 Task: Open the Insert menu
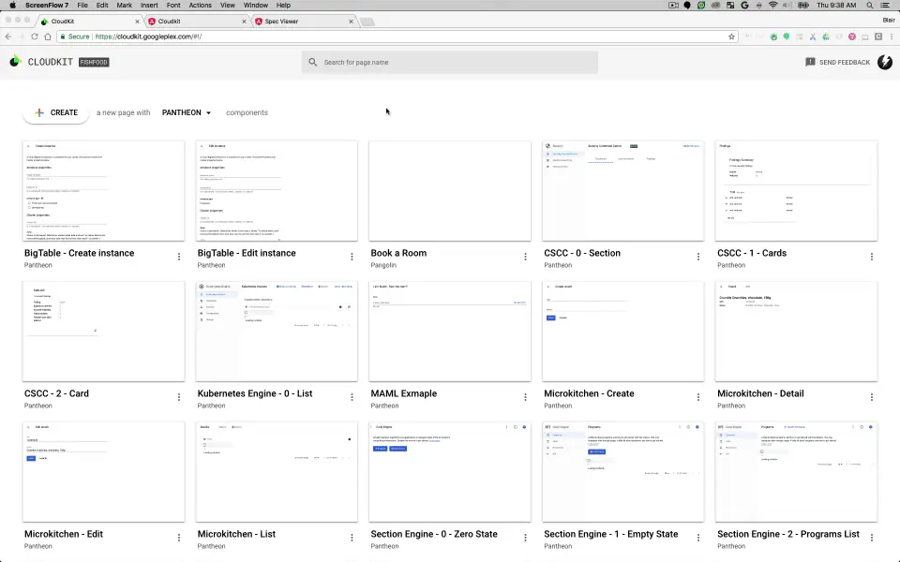tap(149, 6)
